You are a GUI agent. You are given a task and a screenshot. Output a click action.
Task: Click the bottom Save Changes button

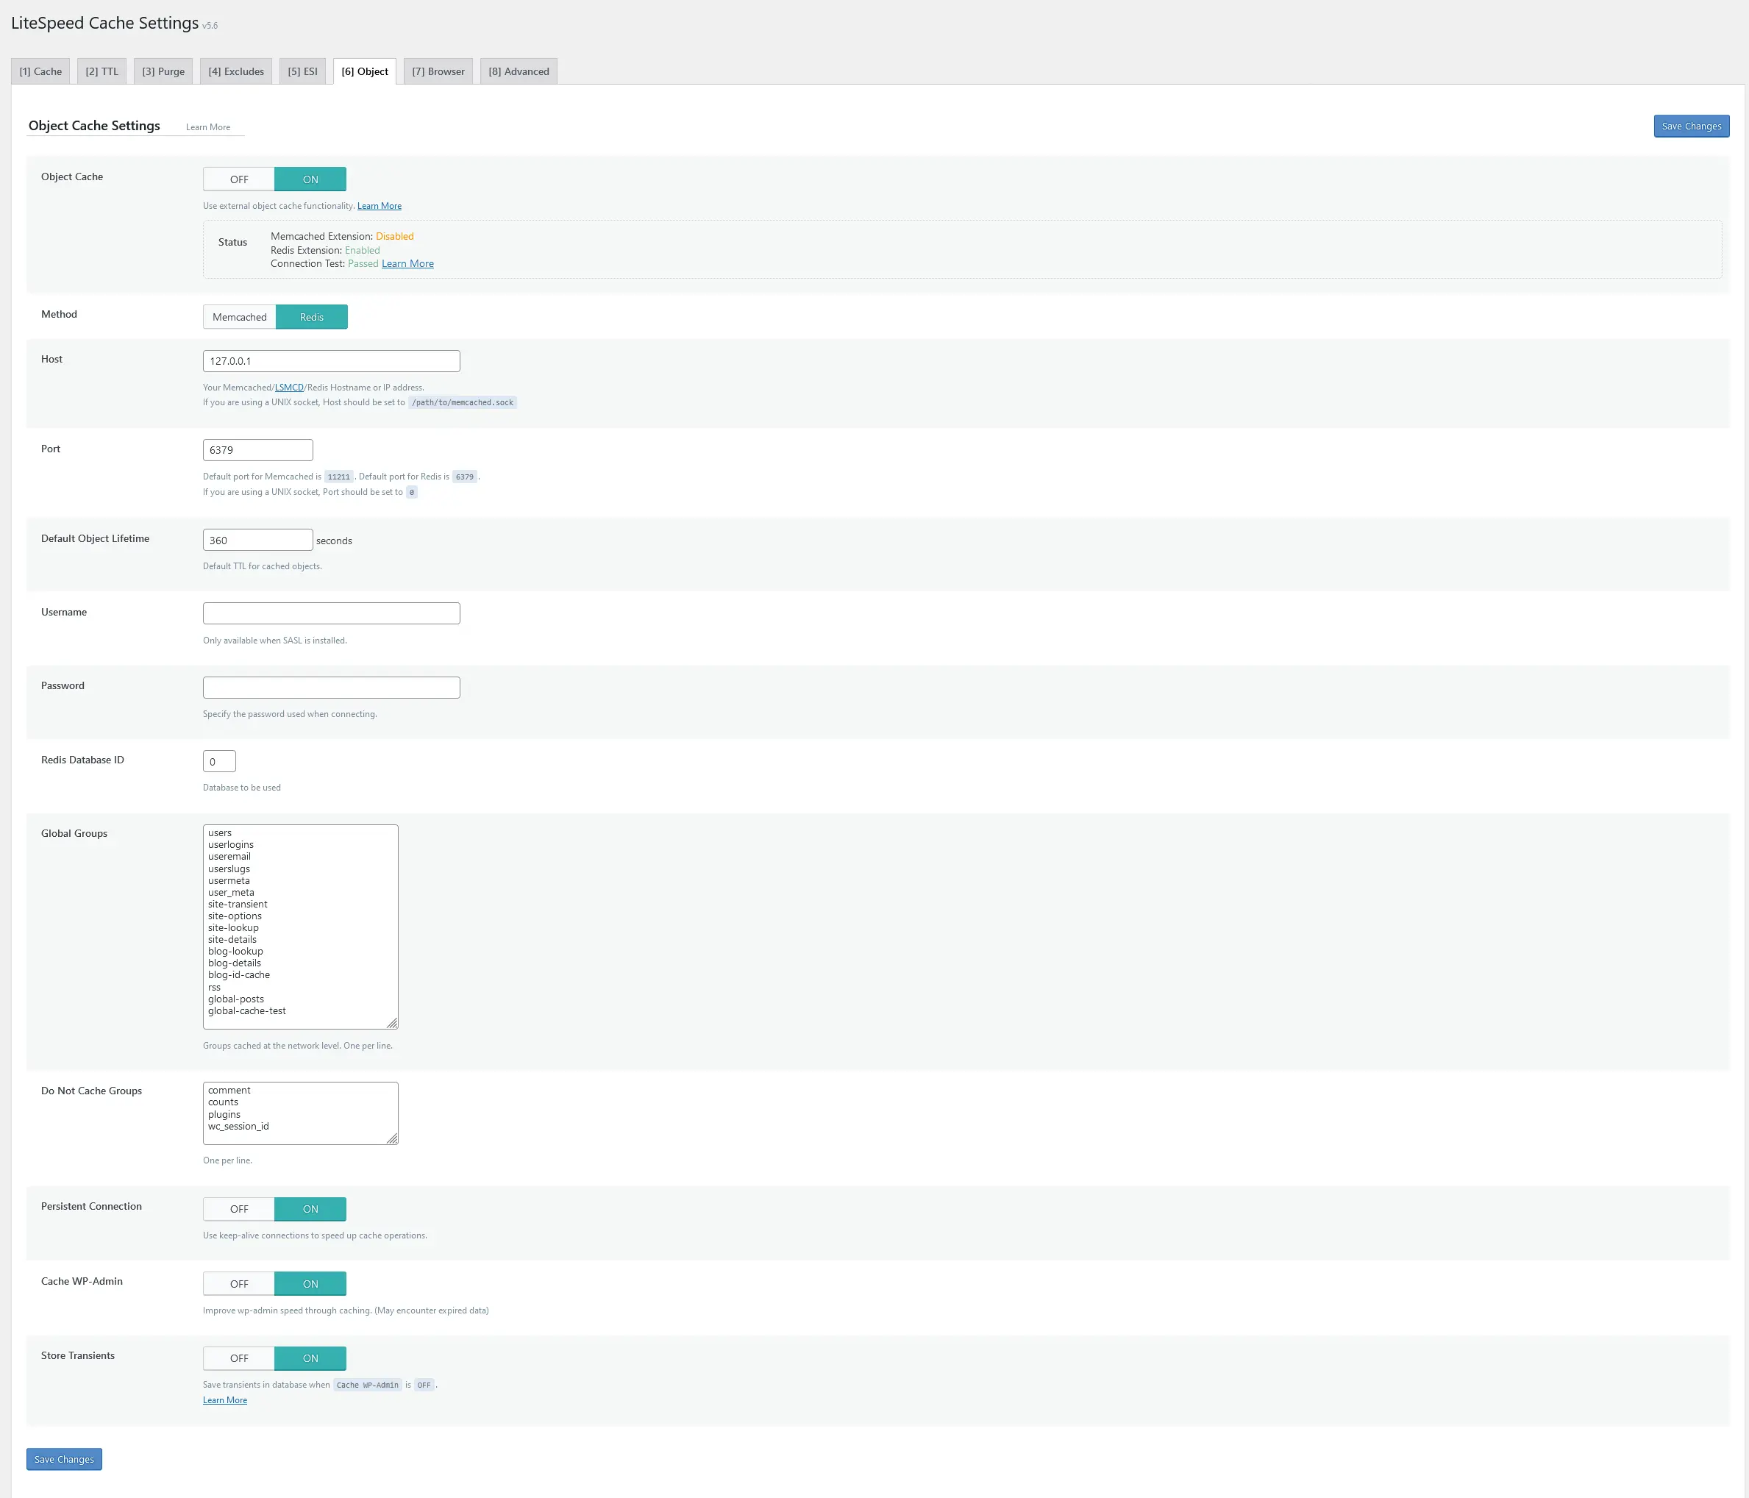[64, 1458]
